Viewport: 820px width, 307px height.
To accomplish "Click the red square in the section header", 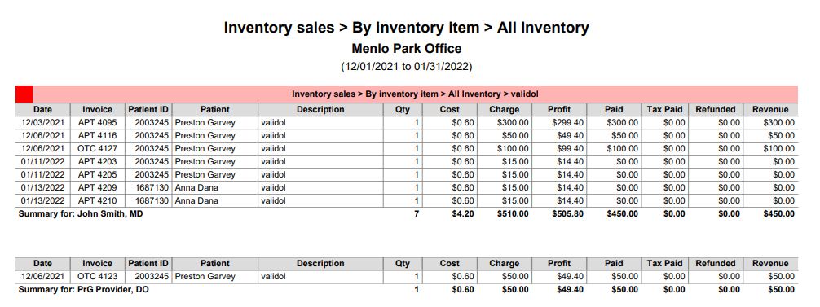I will (24, 94).
